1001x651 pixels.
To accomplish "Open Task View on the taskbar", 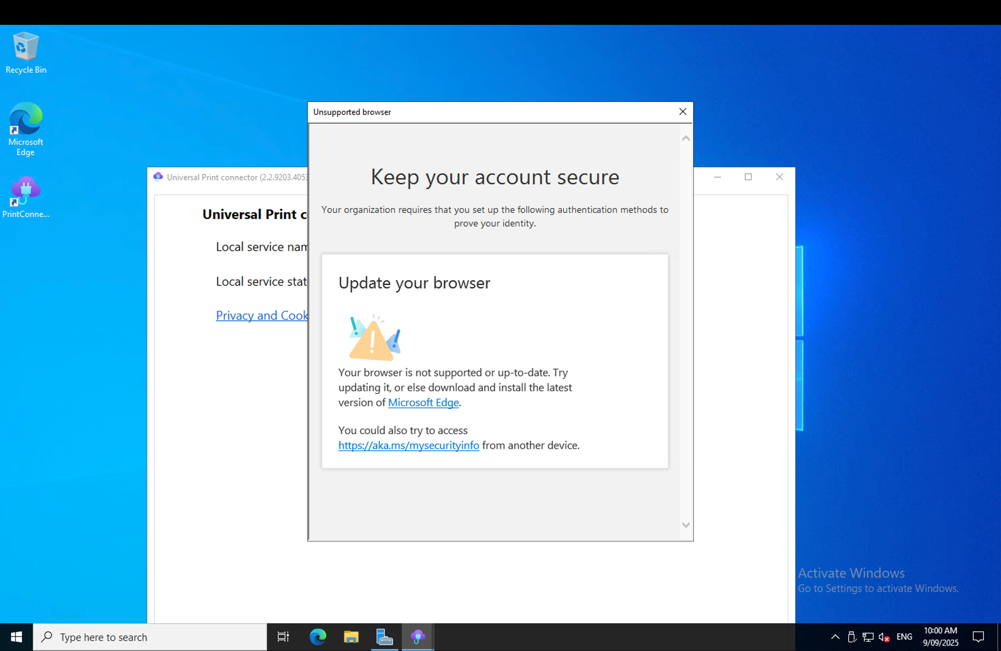I will [283, 637].
